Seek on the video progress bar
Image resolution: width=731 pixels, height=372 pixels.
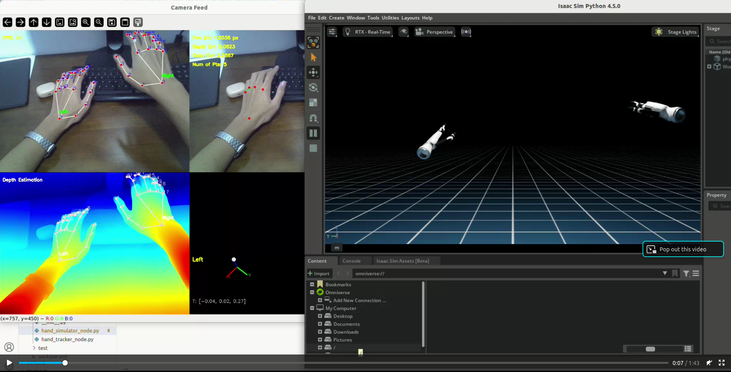pyautogui.click(x=343, y=363)
